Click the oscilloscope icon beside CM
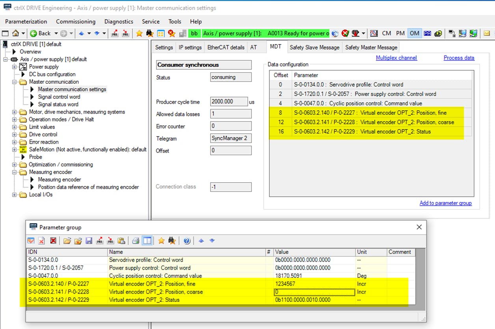Image resolution: width=495 pixels, height=329 pixels. pyautogui.click(x=374, y=33)
